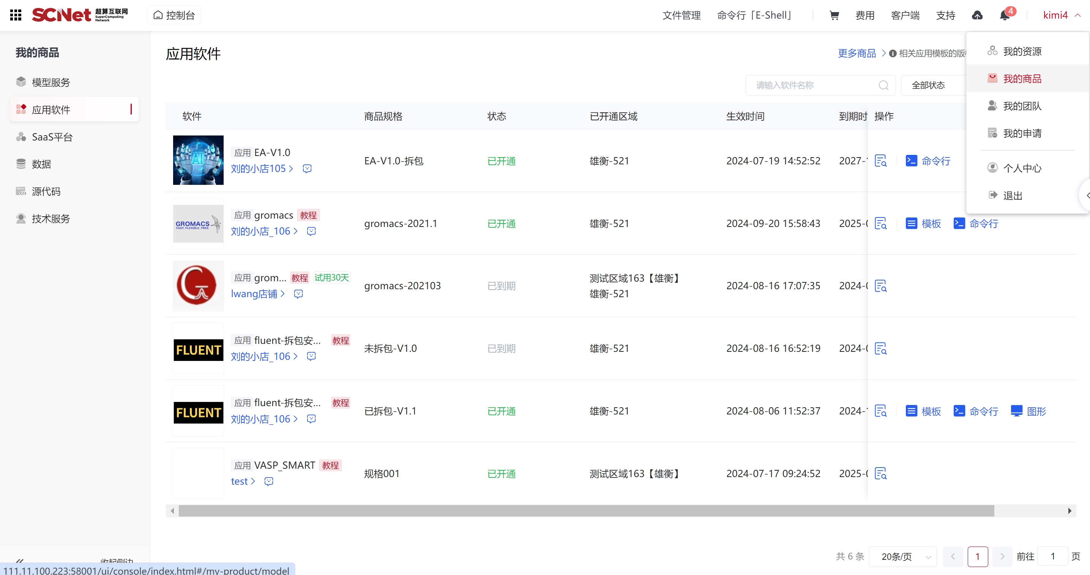Click the shopping cart icon
The height and width of the screenshot is (575, 1090).
(834, 15)
